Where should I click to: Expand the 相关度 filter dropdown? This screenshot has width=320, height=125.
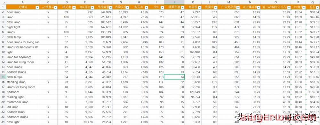click(74, 7)
